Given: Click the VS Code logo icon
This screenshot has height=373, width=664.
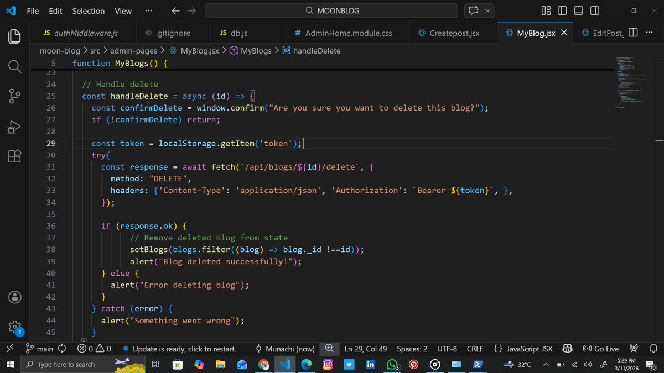Looking at the screenshot, I should tap(11, 10).
